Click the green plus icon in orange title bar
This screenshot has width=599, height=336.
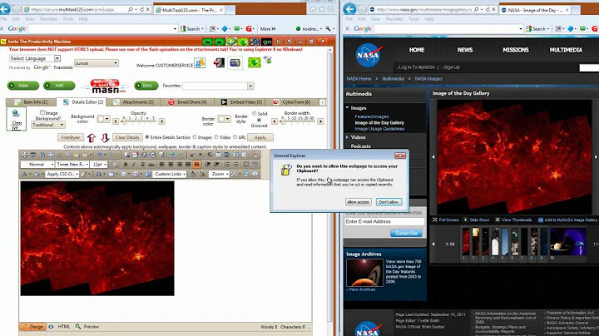point(230,42)
